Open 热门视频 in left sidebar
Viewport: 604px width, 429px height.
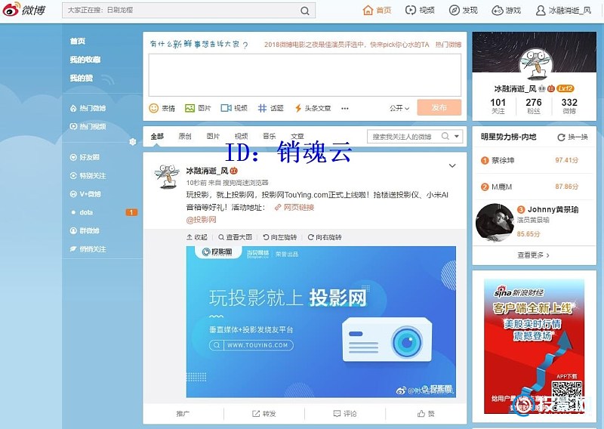click(x=88, y=126)
